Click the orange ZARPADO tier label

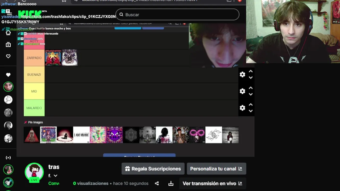click(34, 58)
